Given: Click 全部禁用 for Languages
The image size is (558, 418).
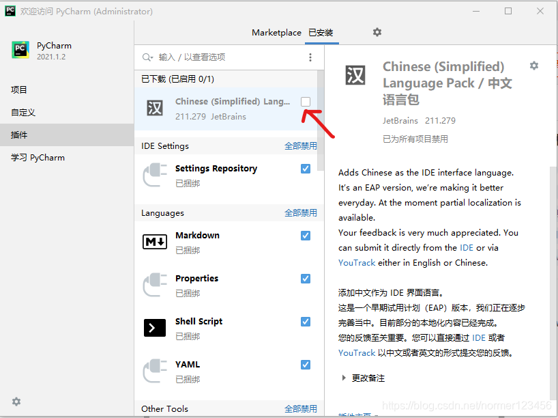Looking at the screenshot, I should (301, 213).
